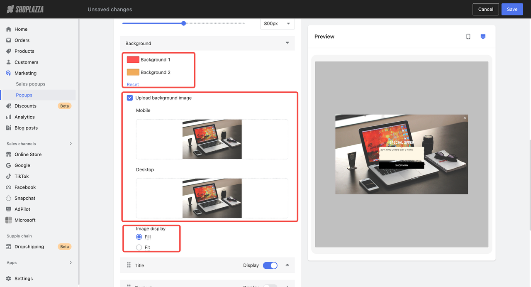Open Sales popups submenu item
Screen dimensions: 531x287
(x=31, y=84)
